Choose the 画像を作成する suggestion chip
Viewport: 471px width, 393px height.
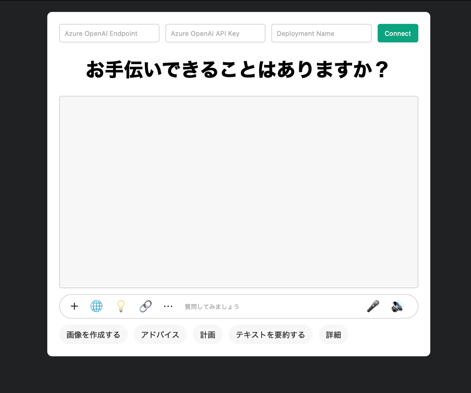click(93, 335)
